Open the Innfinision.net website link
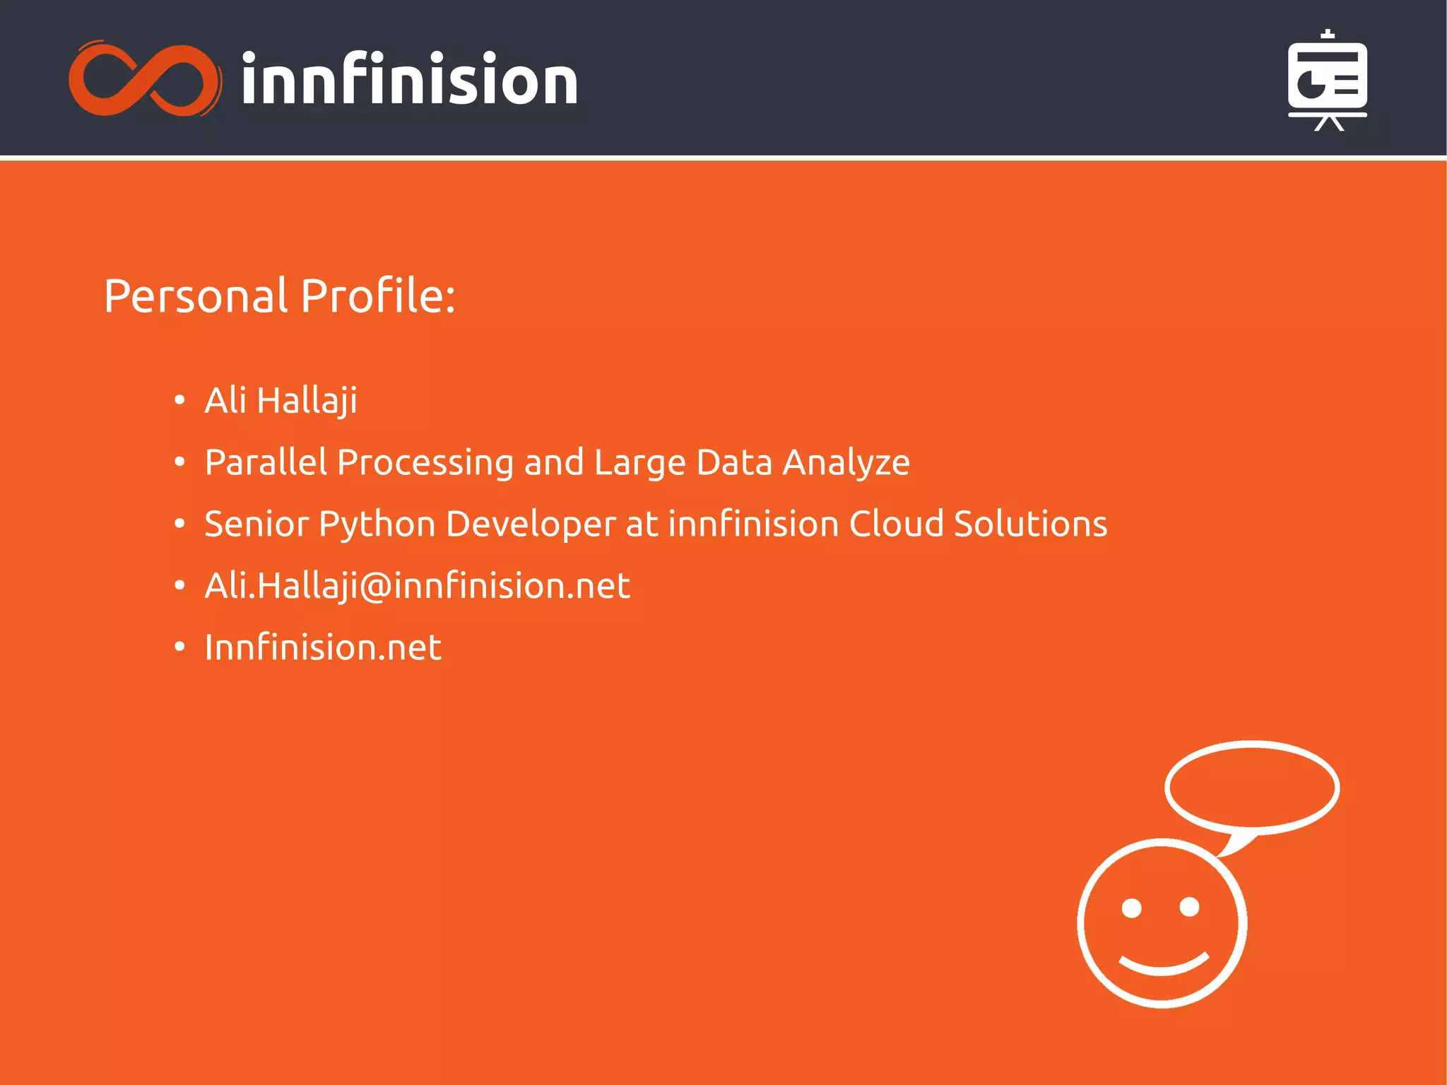This screenshot has height=1085, width=1447. (323, 647)
